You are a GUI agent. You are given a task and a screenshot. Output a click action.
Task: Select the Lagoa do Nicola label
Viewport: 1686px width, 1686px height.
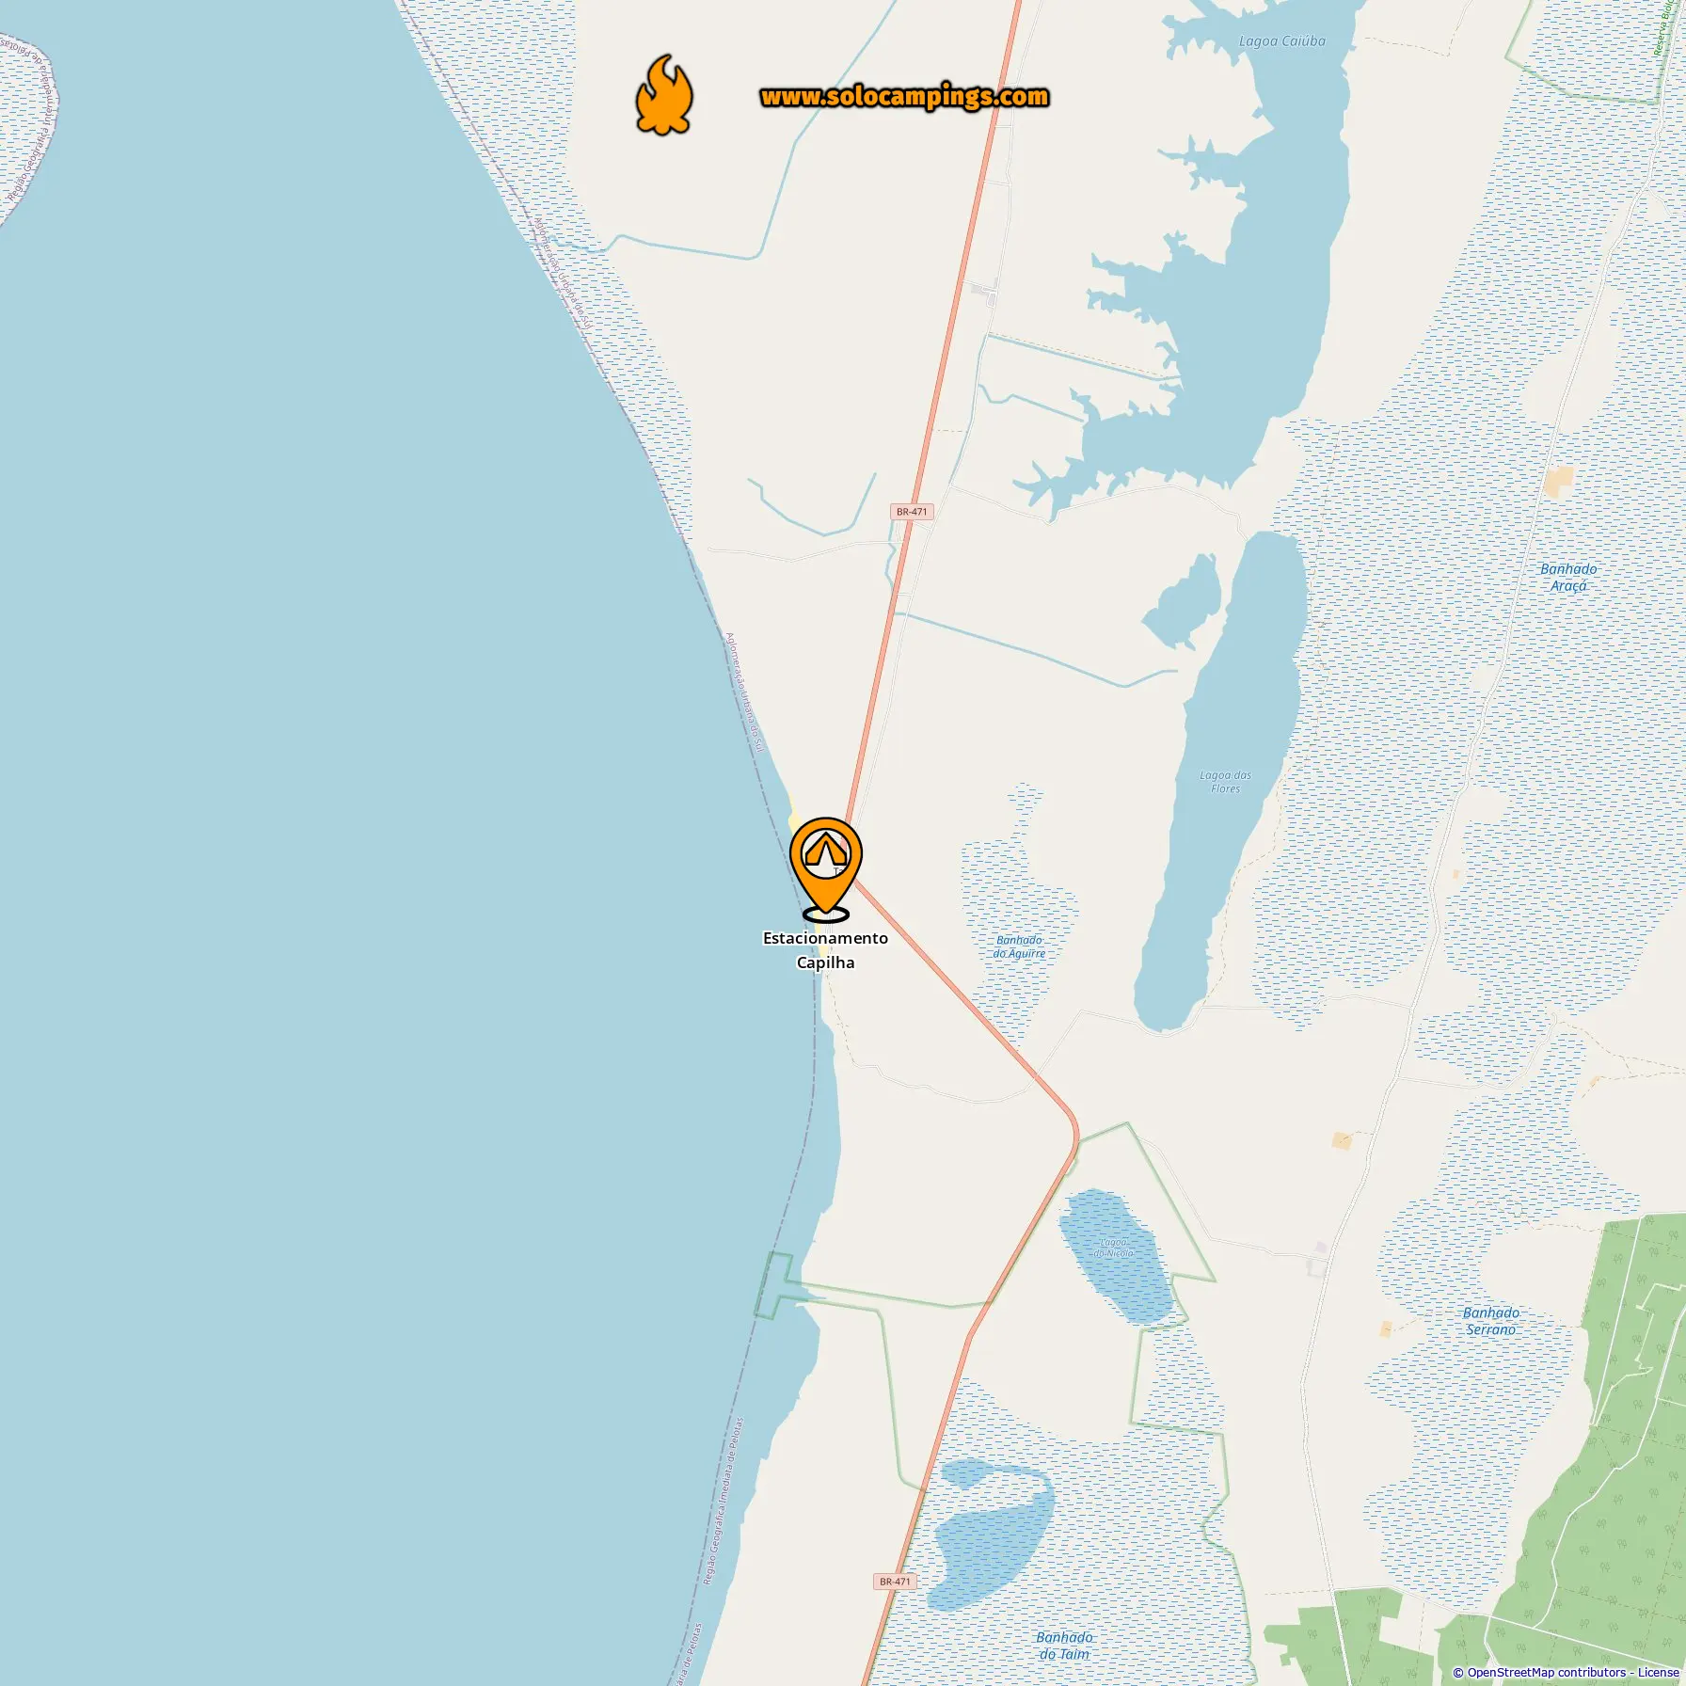[1113, 1248]
